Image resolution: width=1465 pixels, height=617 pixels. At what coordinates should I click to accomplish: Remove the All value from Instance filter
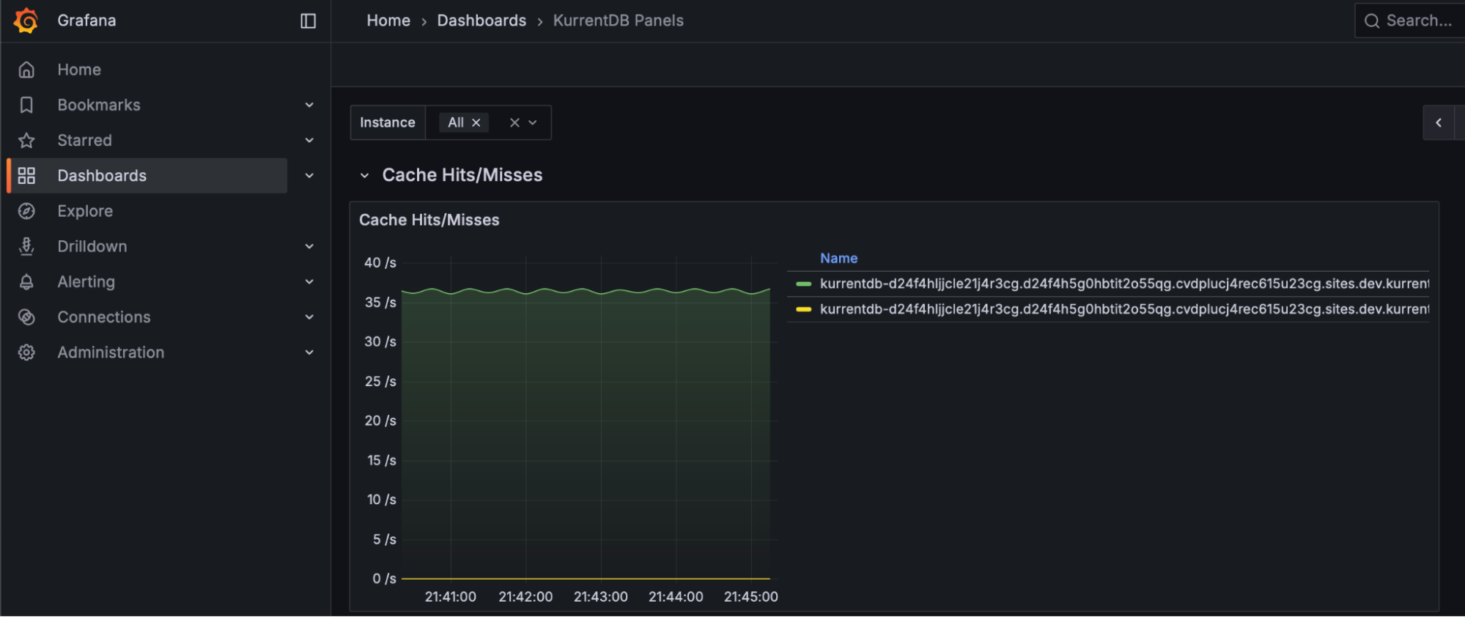click(x=476, y=122)
